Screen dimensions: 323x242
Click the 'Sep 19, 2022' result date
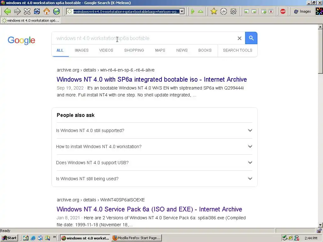pyautogui.click(x=70, y=88)
